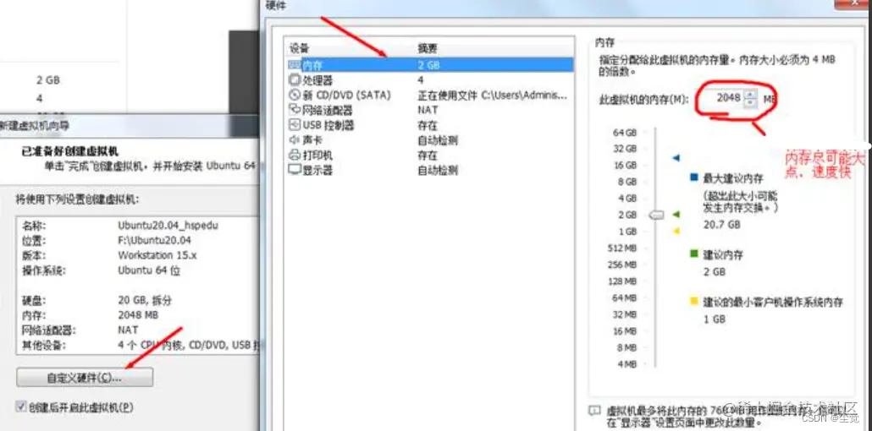Click Ubuntu 64 位 operating system value
Image resolution: width=872 pixels, height=431 pixels.
click(149, 271)
